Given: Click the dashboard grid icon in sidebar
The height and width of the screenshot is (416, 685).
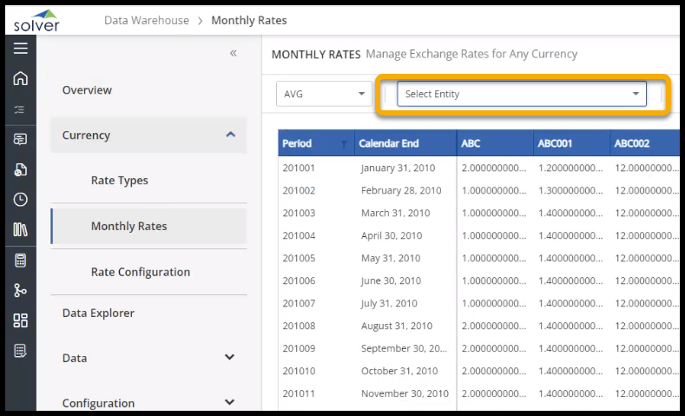Looking at the screenshot, I should [x=20, y=320].
